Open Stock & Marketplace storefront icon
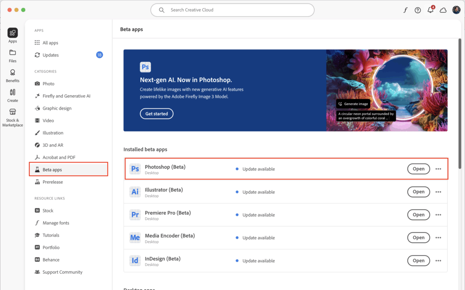The height and width of the screenshot is (290, 465). pyautogui.click(x=12, y=112)
